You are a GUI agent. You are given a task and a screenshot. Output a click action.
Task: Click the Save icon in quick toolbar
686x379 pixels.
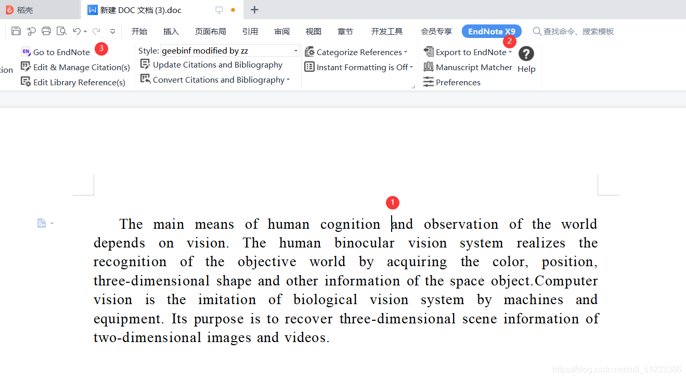(x=16, y=31)
